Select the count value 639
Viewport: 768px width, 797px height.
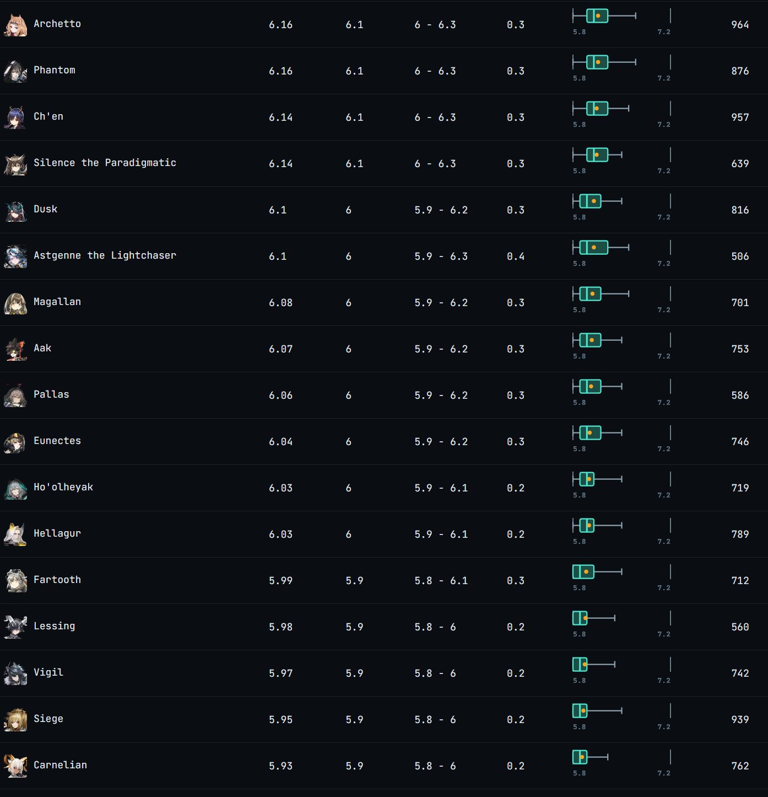[740, 164]
